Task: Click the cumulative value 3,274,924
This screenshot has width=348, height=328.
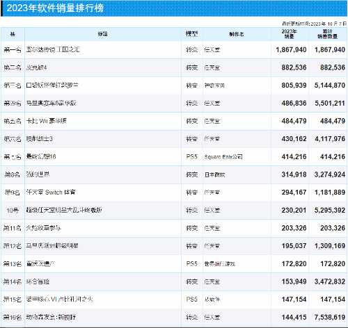Action: (x=330, y=174)
